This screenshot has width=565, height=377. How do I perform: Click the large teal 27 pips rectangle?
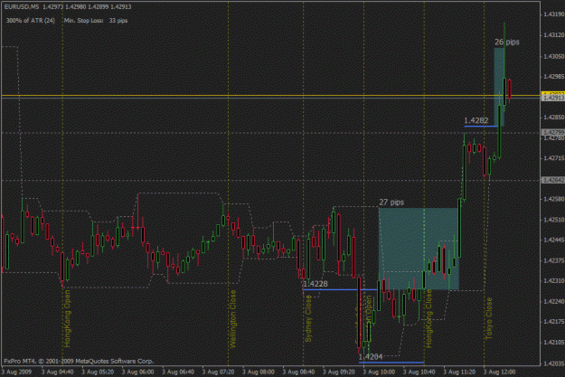click(419, 249)
